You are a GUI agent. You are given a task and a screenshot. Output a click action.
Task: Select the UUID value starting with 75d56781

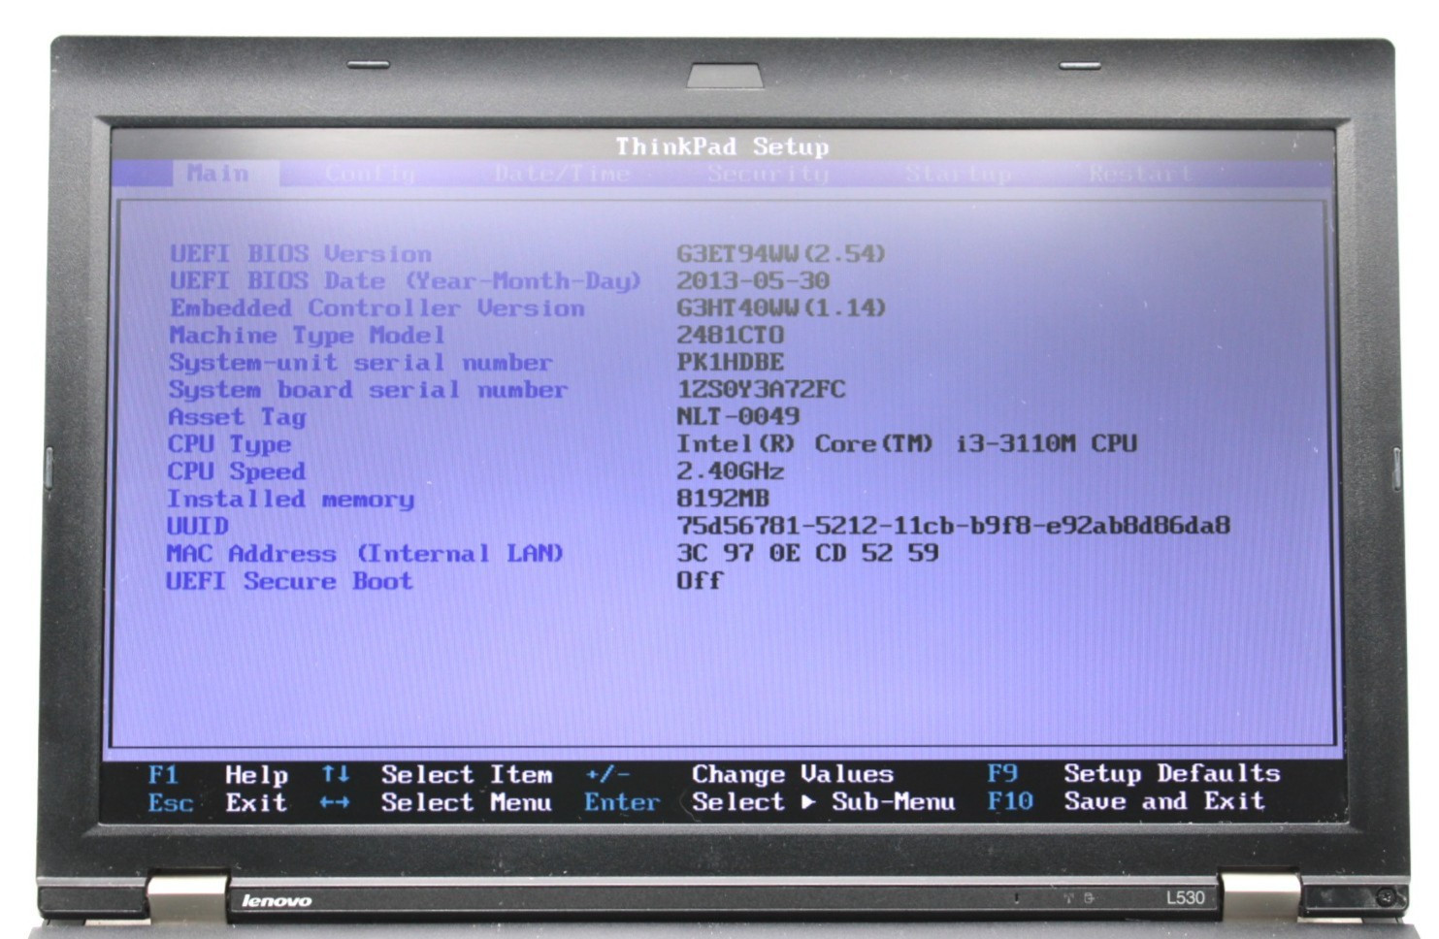(953, 526)
